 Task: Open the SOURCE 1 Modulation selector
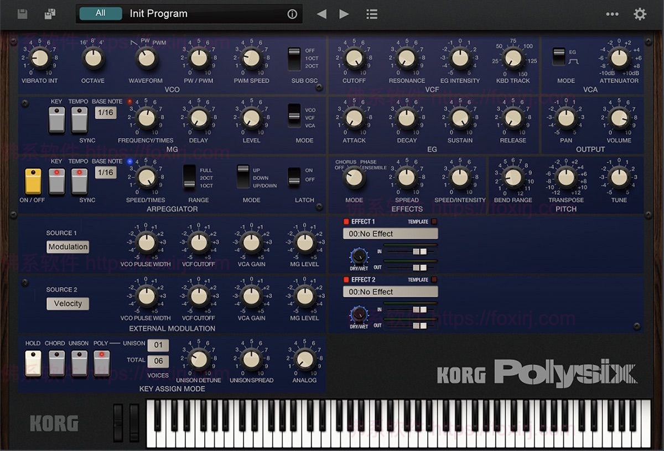[x=68, y=247]
